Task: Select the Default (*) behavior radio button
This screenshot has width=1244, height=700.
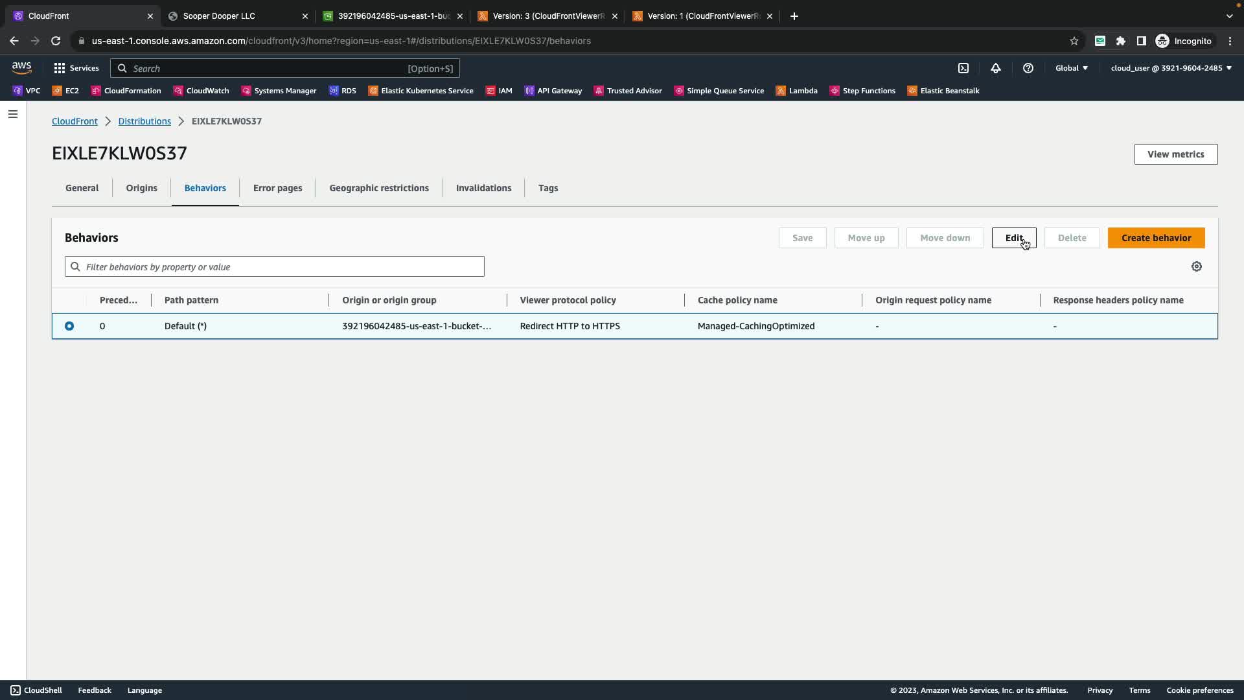Action: 69,326
